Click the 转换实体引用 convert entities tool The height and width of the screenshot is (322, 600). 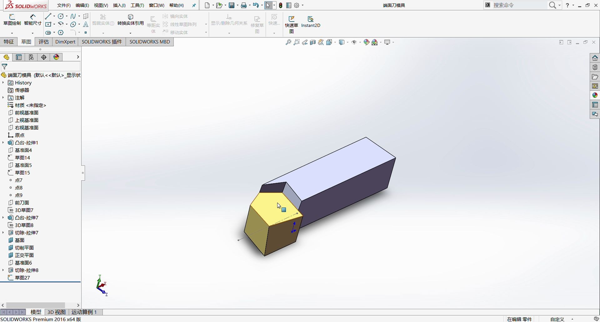coord(131,20)
